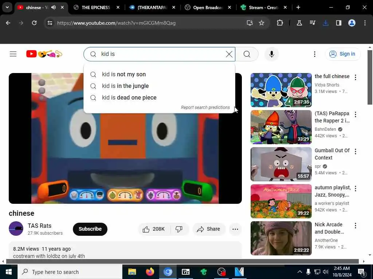This screenshot has height=279, width=373.
Task: Open Nick Arcade and Double video thumbnail
Action: (281, 238)
